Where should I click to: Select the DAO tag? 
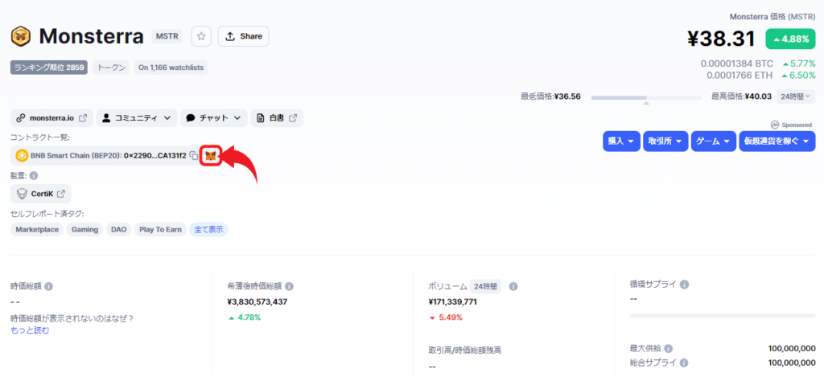[x=119, y=230]
